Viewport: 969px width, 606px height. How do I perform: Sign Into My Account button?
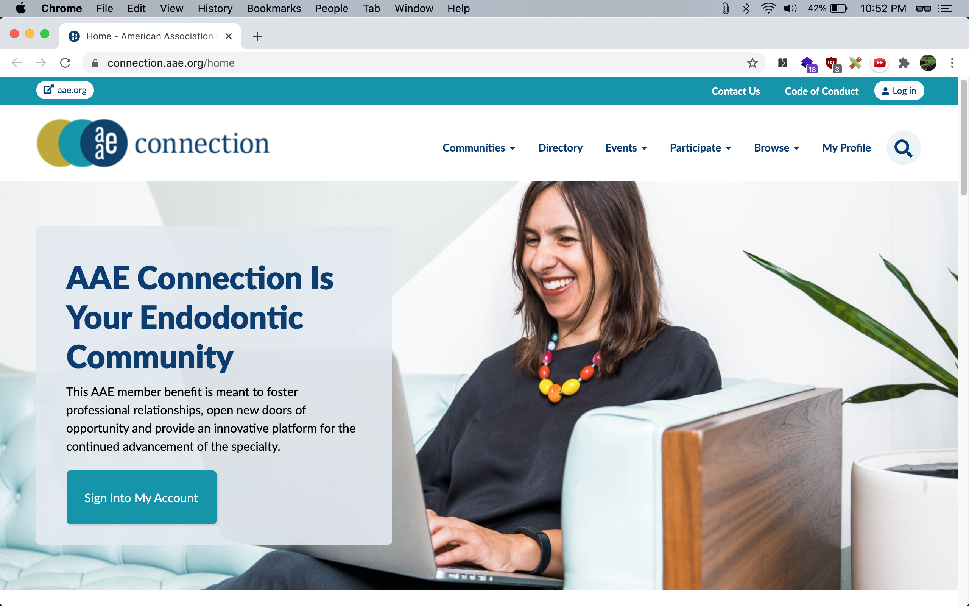point(141,497)
